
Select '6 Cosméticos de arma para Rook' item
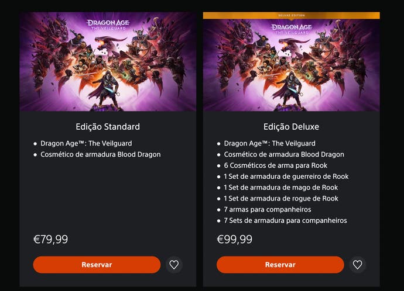point(275,165)
